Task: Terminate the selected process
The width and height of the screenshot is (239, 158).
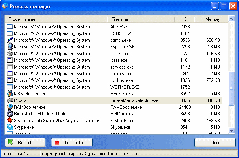Action: coord(72,143)
